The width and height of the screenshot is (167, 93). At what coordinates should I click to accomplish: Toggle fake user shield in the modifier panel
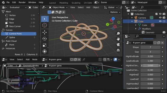[155, 43]
